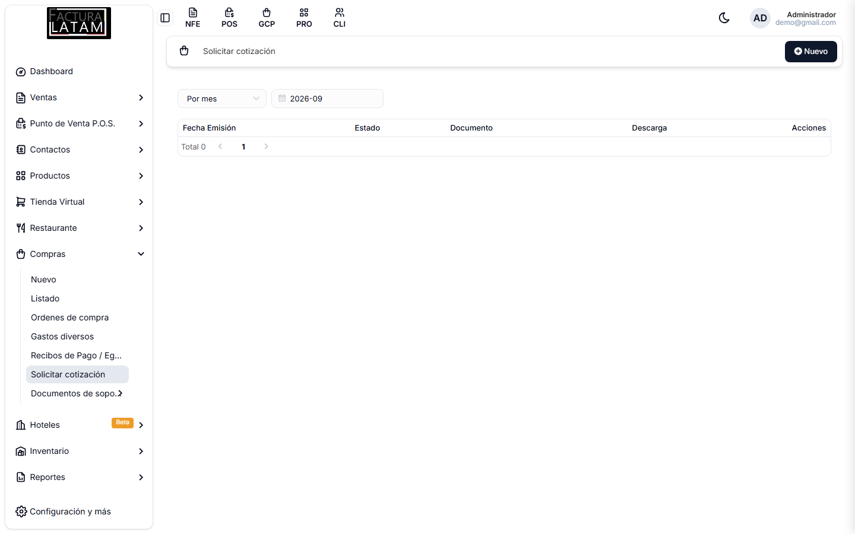This screenshot has width=855, height=534.
Task: Expand the Inventario chevron
Action: pyautogui.click(x=141, y=451)
